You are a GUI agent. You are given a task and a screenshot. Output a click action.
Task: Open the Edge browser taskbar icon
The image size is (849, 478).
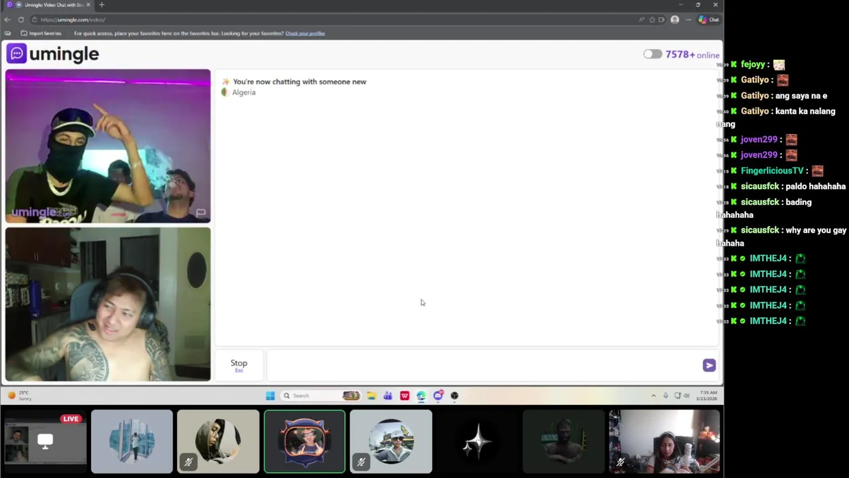pyautogui.click(x=421, y=396)
